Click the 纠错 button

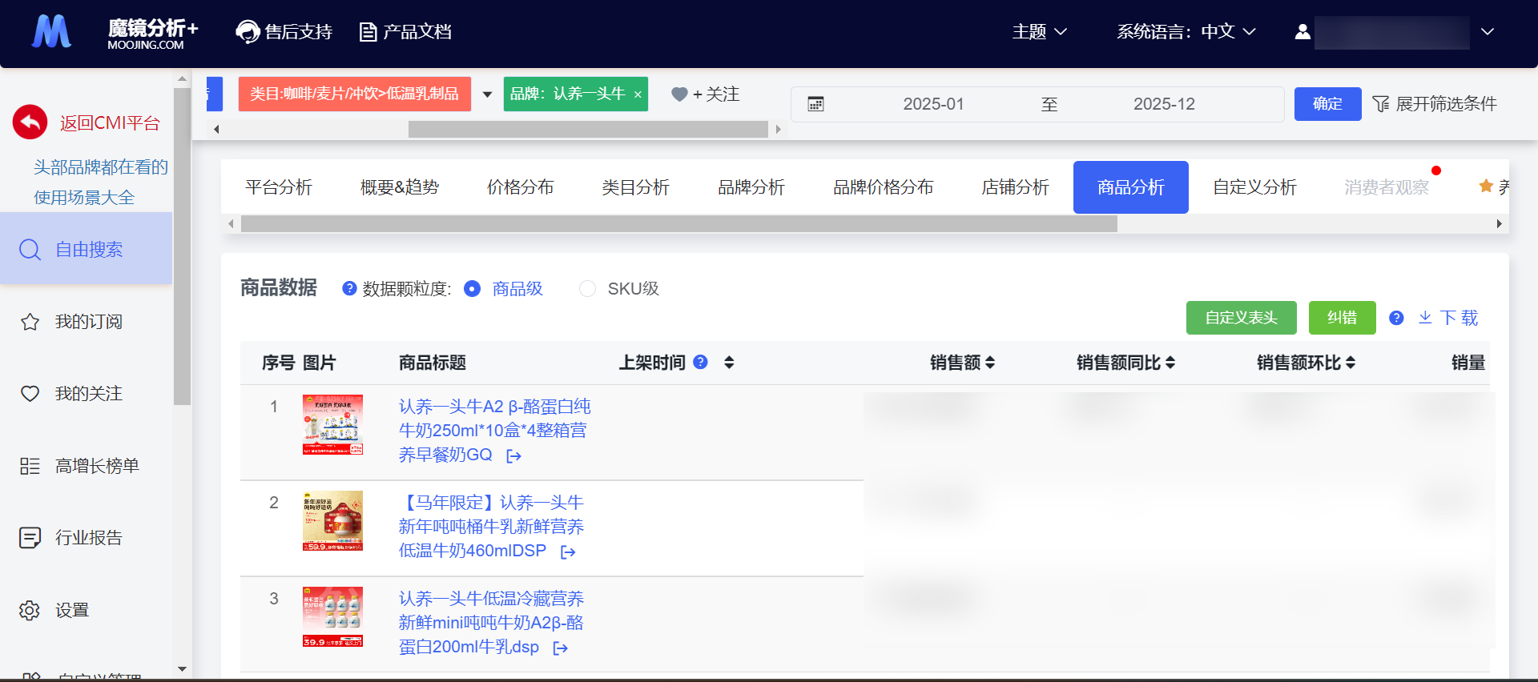(x=1342, y=318)
